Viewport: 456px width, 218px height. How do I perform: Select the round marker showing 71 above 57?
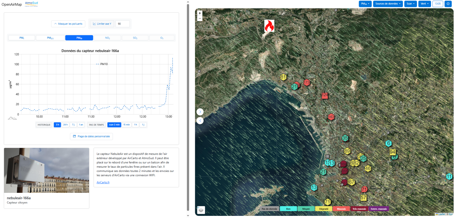click(364, 189)
